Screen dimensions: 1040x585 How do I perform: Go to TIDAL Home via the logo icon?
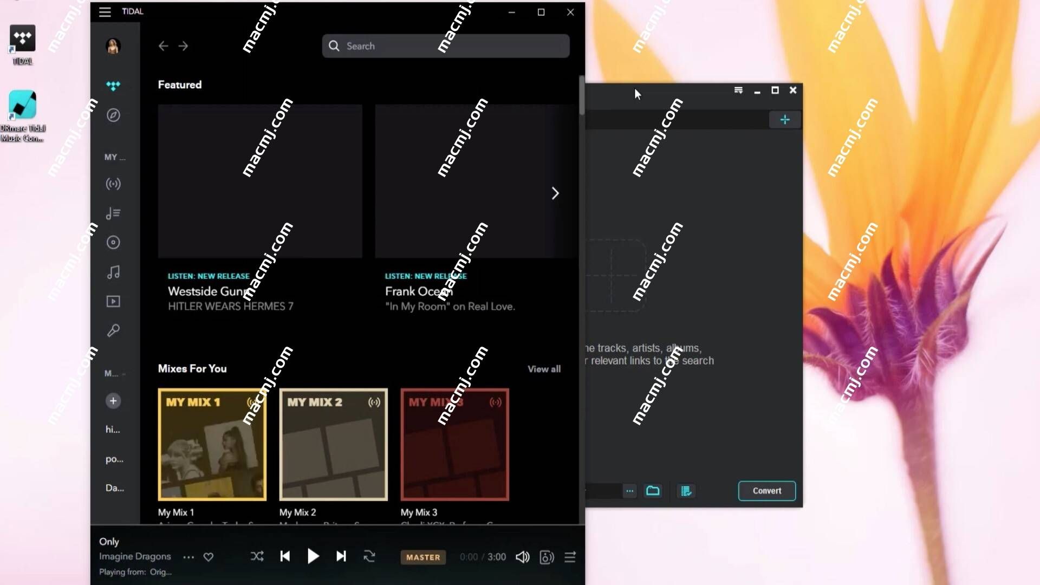[113, 86]
